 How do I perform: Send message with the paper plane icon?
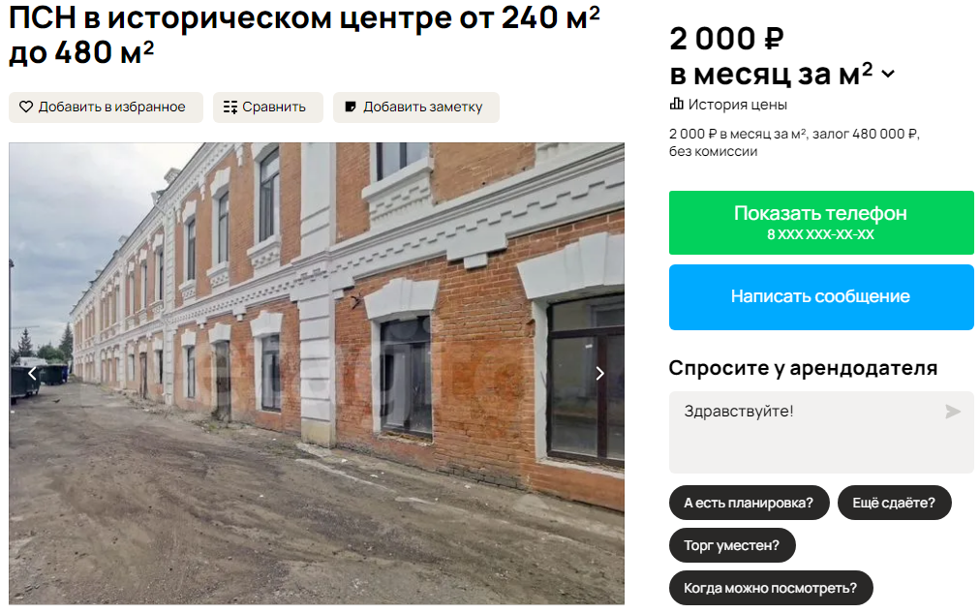(953, 412)
